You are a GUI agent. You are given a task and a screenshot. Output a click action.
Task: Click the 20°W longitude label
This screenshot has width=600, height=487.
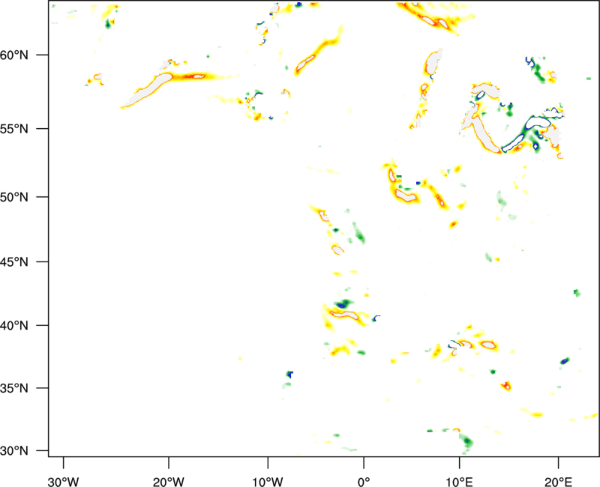[x=169, y=482]
